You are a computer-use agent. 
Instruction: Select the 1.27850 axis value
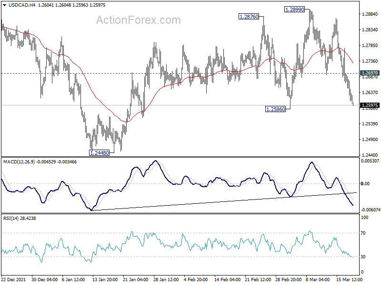(370, 46)
